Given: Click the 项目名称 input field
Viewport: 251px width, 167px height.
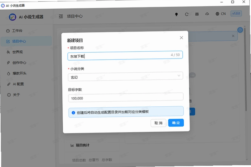Looking at the screenshot, I should click(125, 56).
